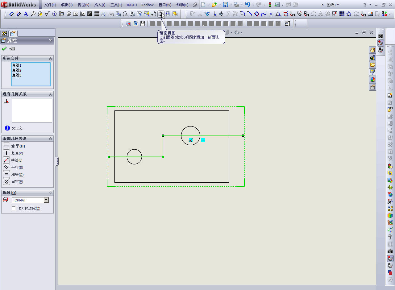Click the Section View toolbar icon
This screenshot has height=290, width=395.
(x=161, y=14)
